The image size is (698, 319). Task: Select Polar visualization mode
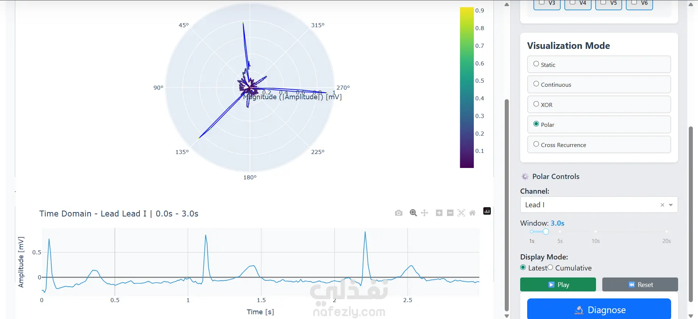[x=599, y=124]
